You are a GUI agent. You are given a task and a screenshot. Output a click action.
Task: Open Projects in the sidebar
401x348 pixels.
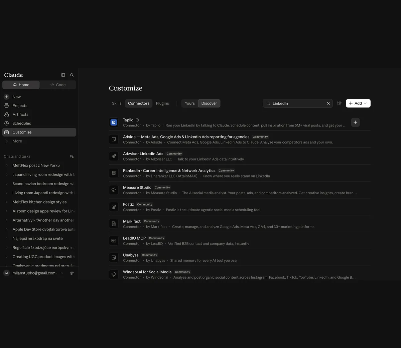click(39, 106)
